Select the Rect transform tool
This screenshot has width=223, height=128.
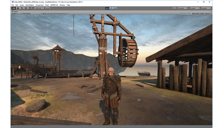(30, 8)
